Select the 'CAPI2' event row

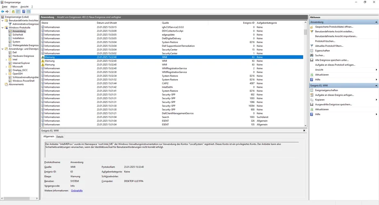coord(171,83)
